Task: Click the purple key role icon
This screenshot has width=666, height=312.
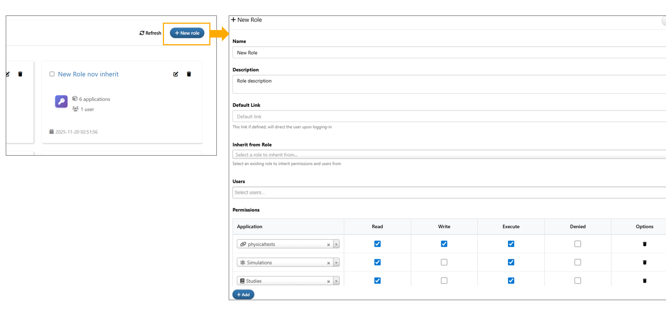Action: 61,101
